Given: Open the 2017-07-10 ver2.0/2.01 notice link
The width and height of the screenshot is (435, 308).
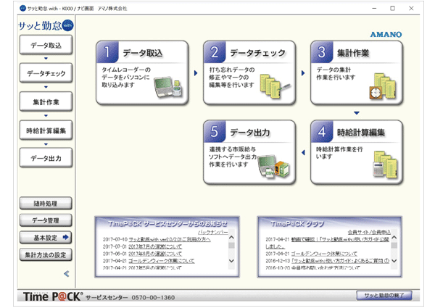Looking at the screenshot, I should pos(170,239).
